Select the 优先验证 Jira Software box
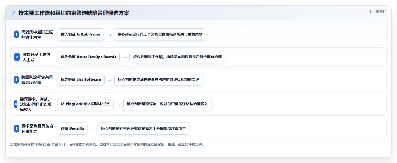 pos(81,80)
